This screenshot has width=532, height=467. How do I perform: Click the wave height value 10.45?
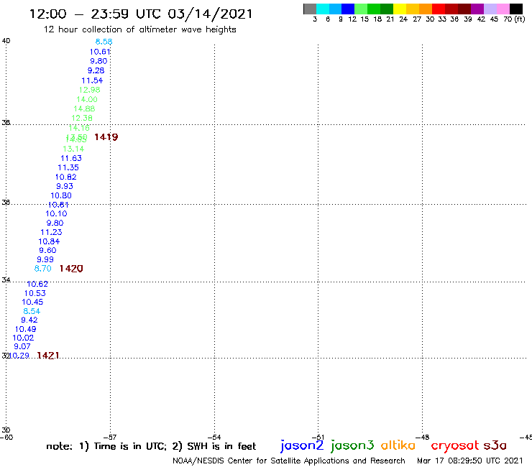tap(32, 302)
